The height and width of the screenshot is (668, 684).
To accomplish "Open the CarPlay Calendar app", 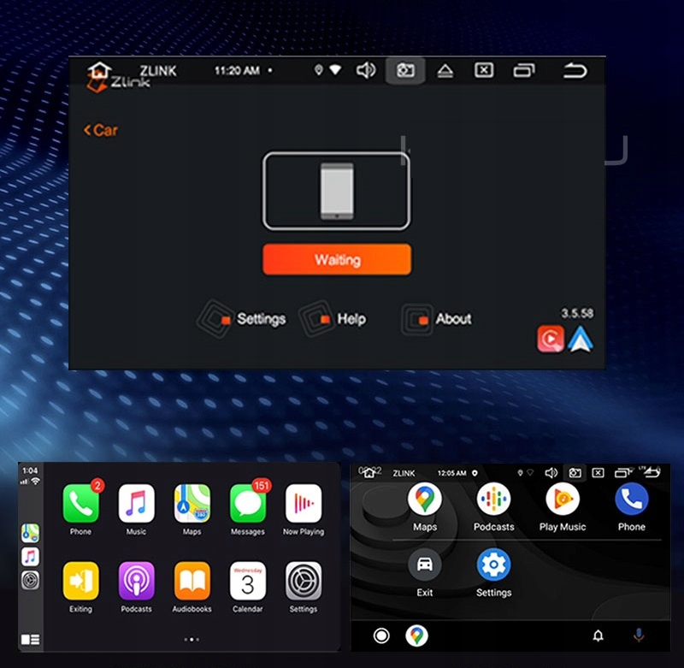I will point(247,581).
